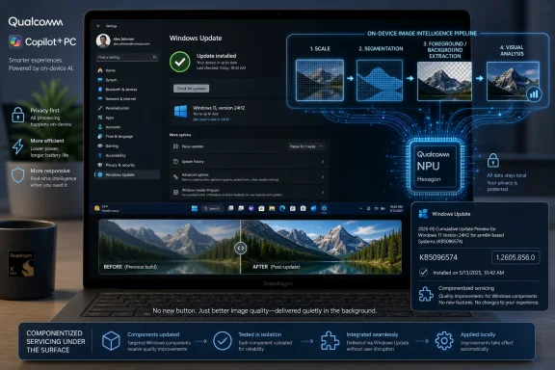Select Accounts in the sidebar
Image resolution: width=555 pixels, height=370 pixels.
pyautogui.click(x=127, y=127)
